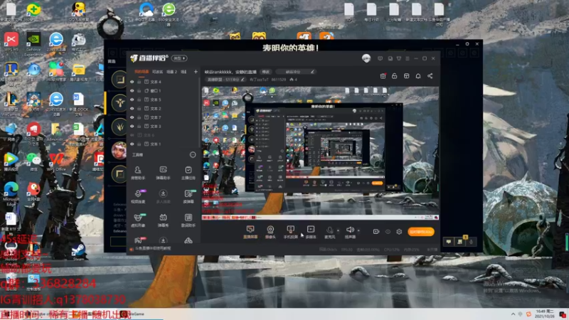
Task: Select the 窗口 1 source row
Action: click(164, 91)
